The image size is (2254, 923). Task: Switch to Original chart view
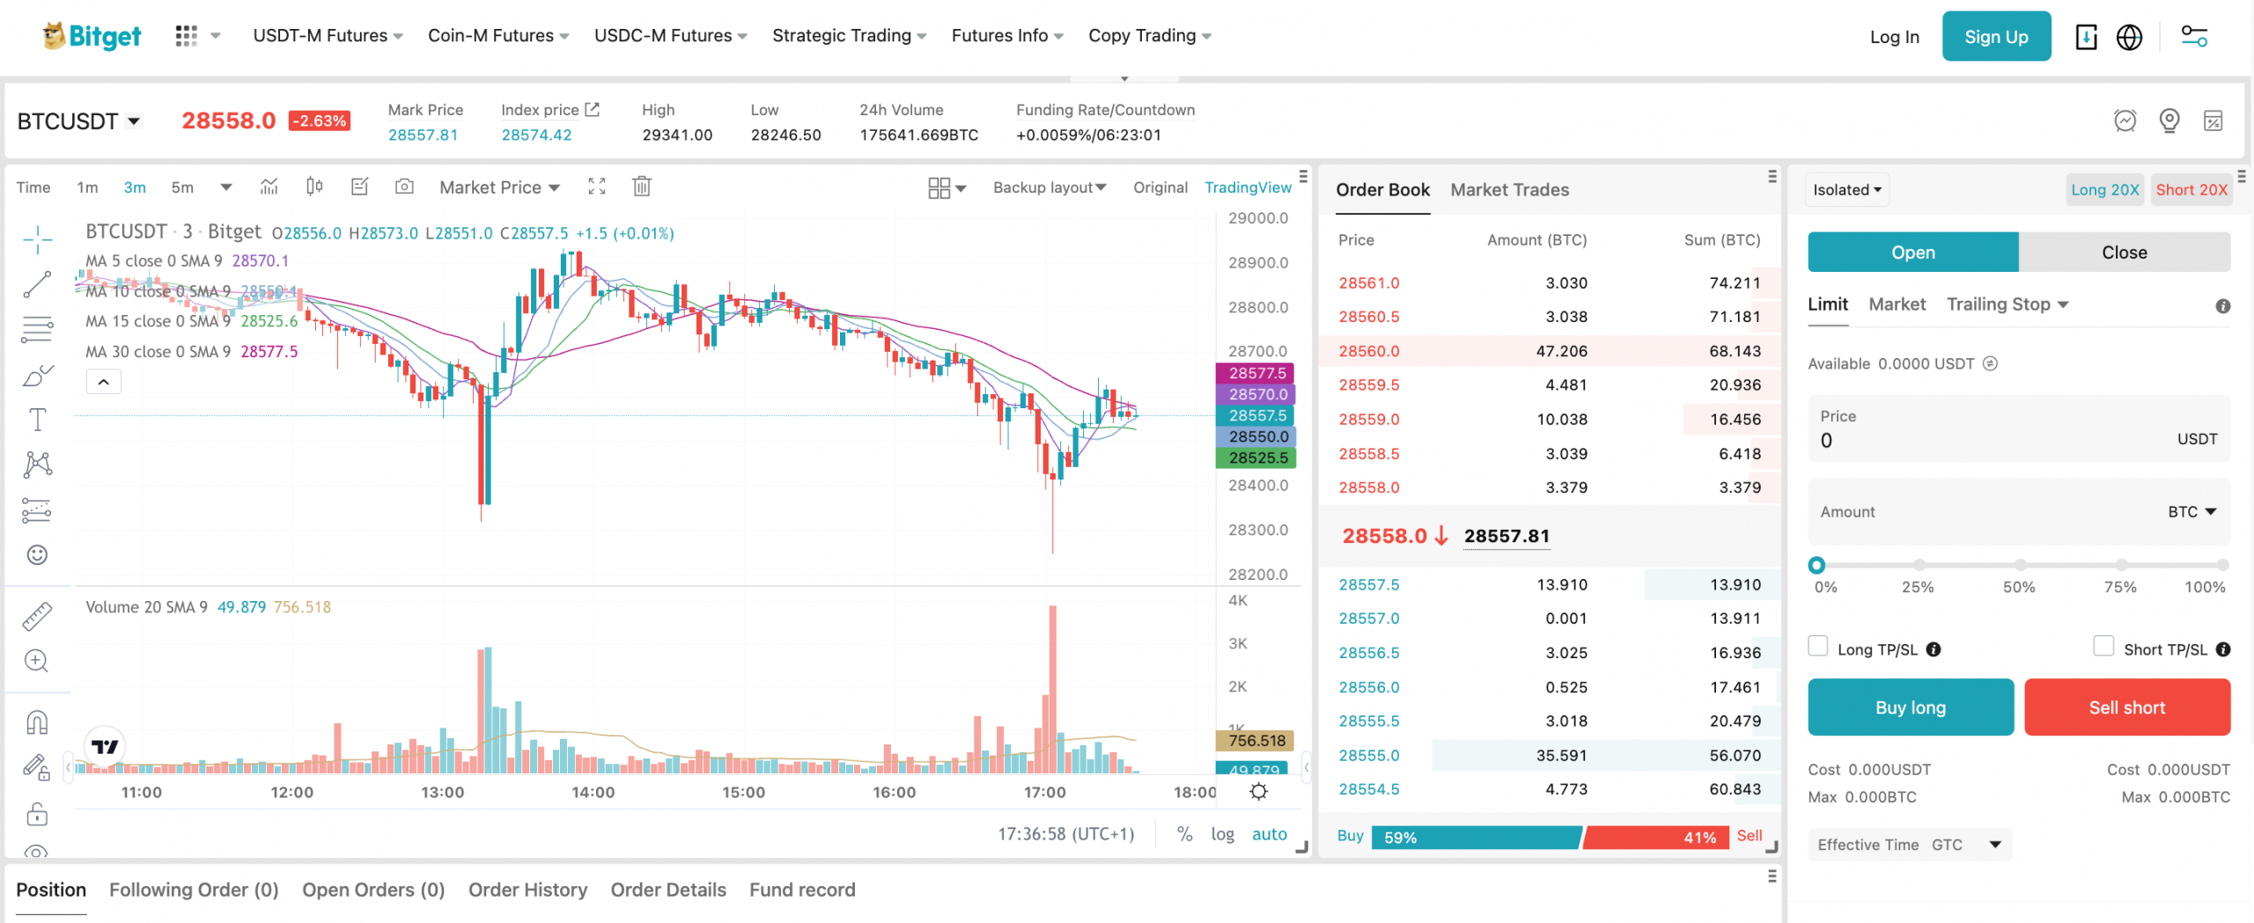(1160, 187)
